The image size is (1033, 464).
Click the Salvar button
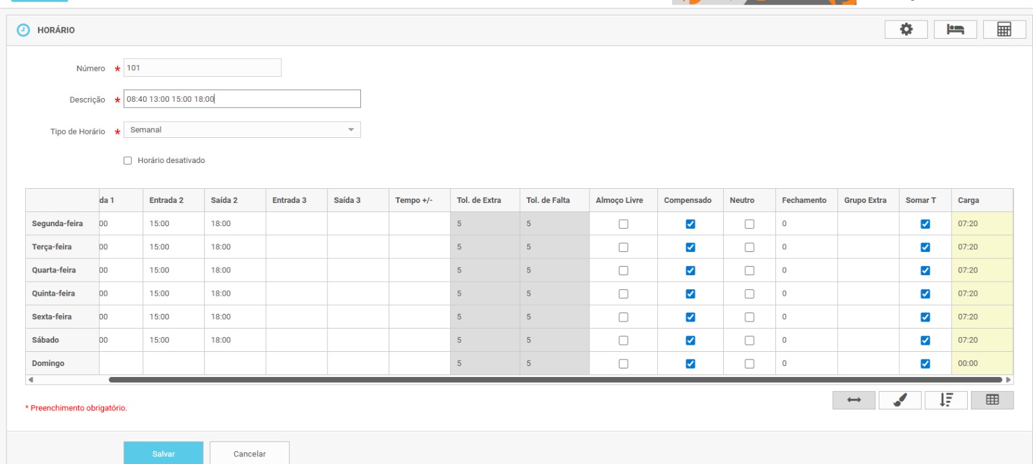point(163,454)
